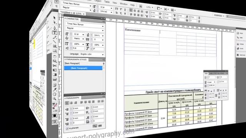Click the Table panel row height dropdown
The image size is (246, 138).
214,82
